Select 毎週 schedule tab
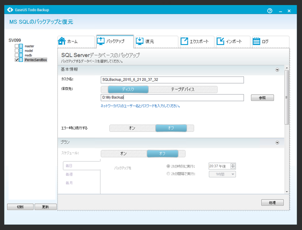This screenshot has width=302, height=230. [x=69, y=174]
